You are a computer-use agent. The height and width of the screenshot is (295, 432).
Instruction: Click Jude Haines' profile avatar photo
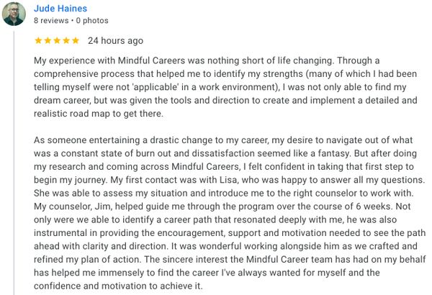point(14,14)
